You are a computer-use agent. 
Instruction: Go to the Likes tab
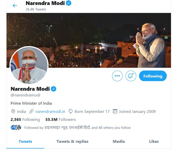154,141
